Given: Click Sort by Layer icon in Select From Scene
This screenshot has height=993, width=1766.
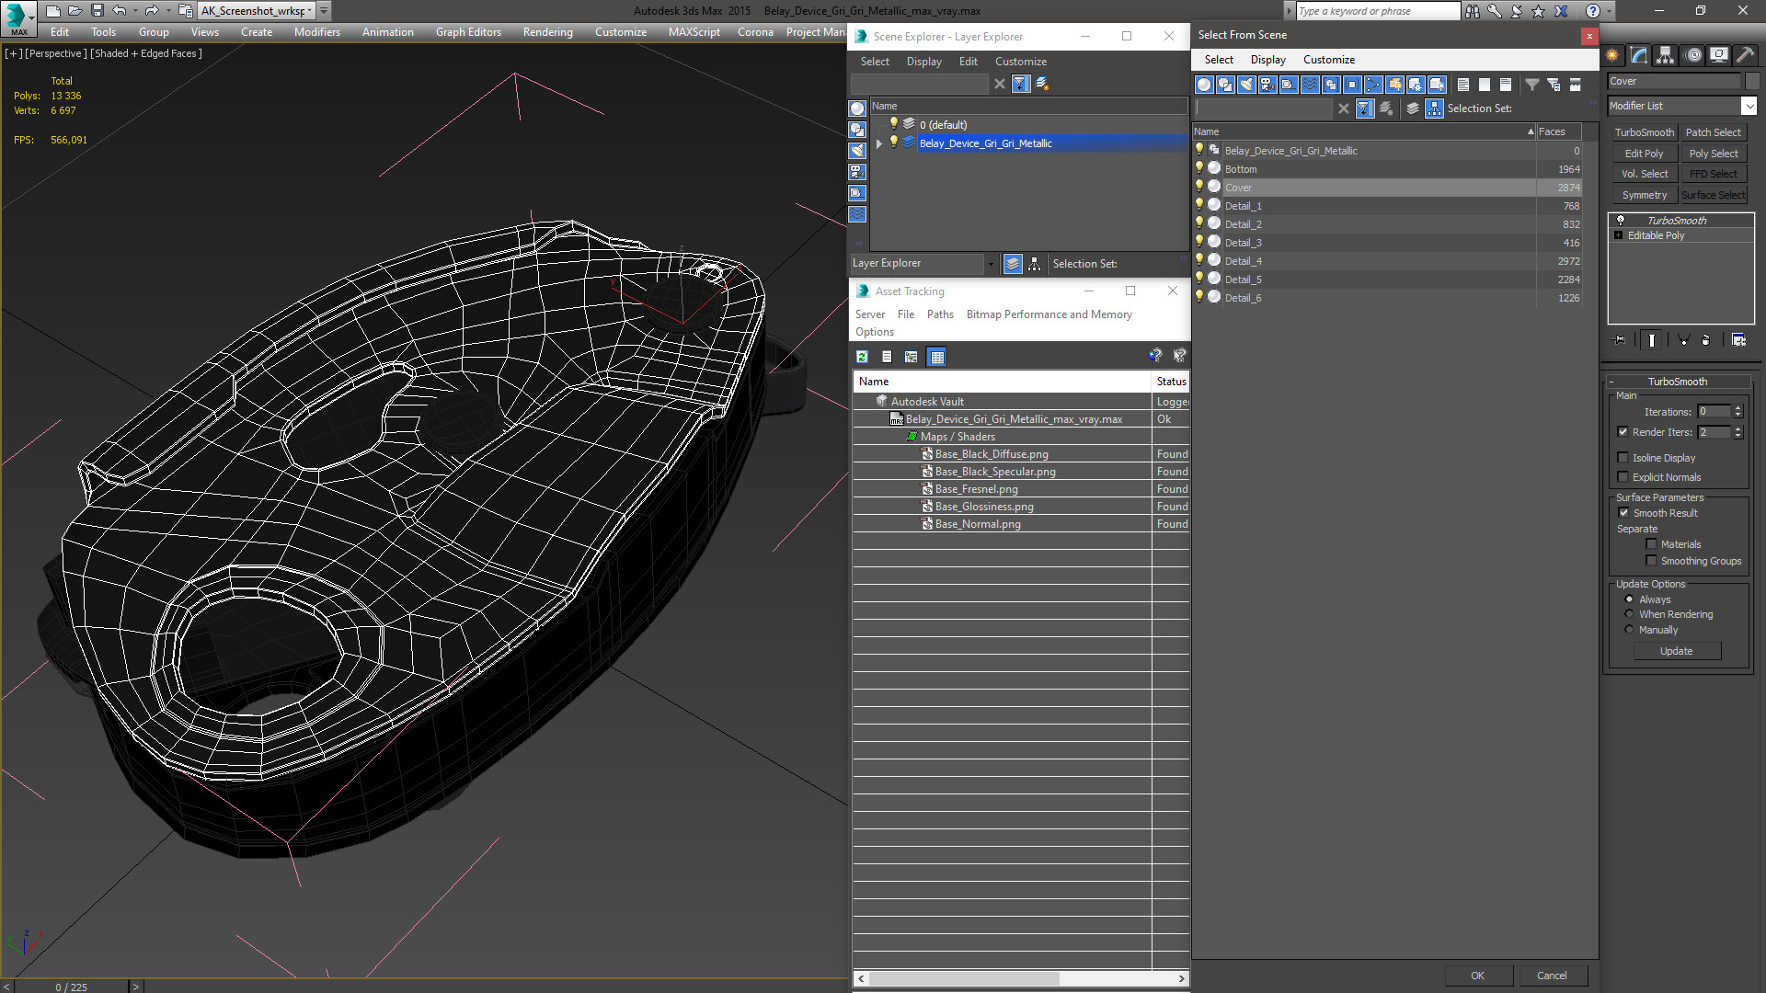Looking at the screenshot, I should [1414, 108].
